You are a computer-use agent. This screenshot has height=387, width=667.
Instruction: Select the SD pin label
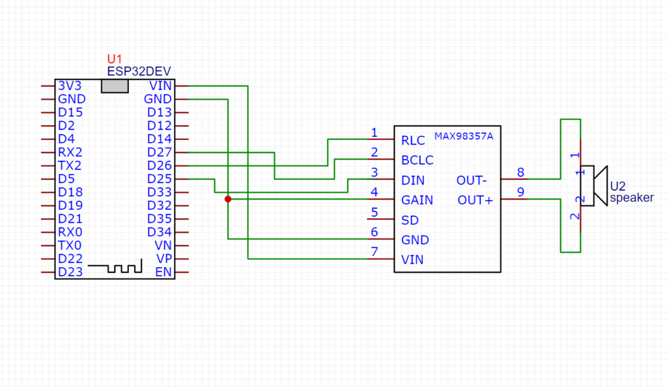[410, 220]
